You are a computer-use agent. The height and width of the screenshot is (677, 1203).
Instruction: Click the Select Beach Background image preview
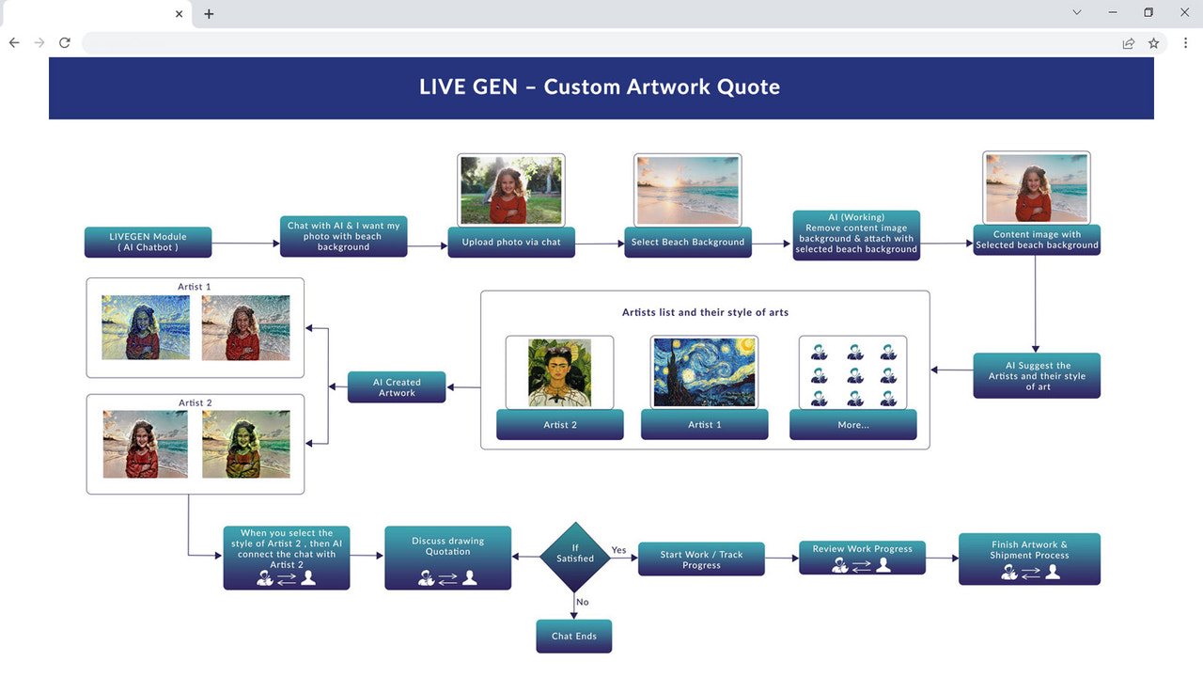687,189
